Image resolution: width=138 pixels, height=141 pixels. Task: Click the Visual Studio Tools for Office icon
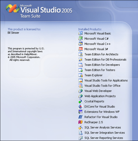pyautogui.click(x=80, y=86)
